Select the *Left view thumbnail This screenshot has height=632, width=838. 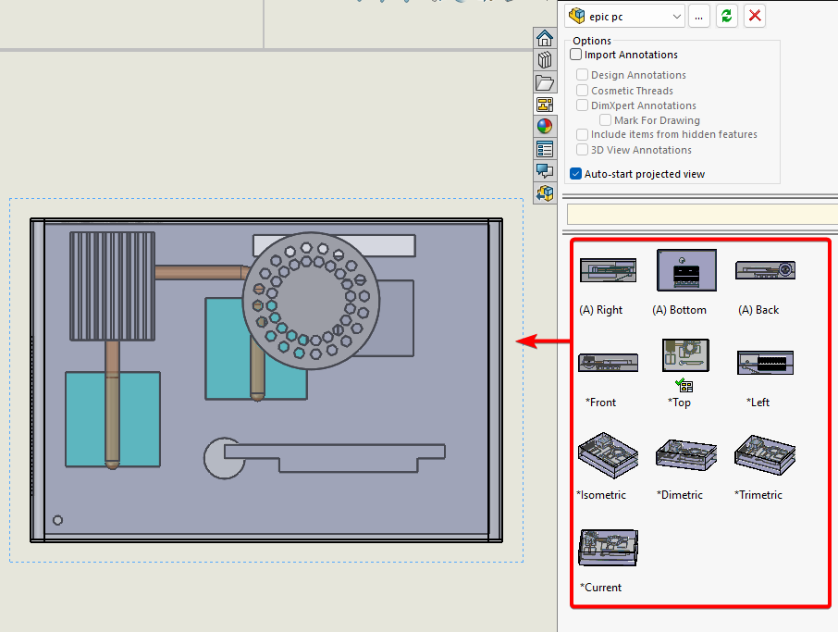[x=765, y=363]
